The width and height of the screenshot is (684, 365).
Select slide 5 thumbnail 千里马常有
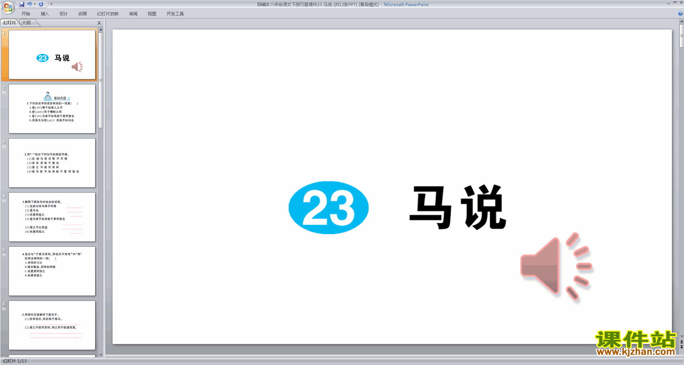click(52, 271)
